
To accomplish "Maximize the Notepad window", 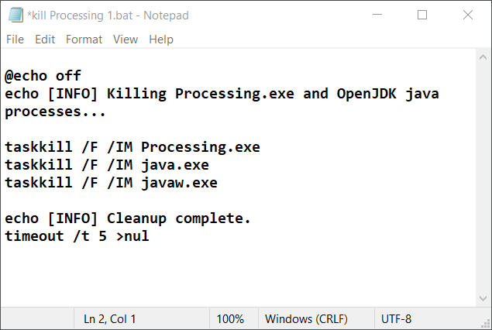I will pos(422,15).
